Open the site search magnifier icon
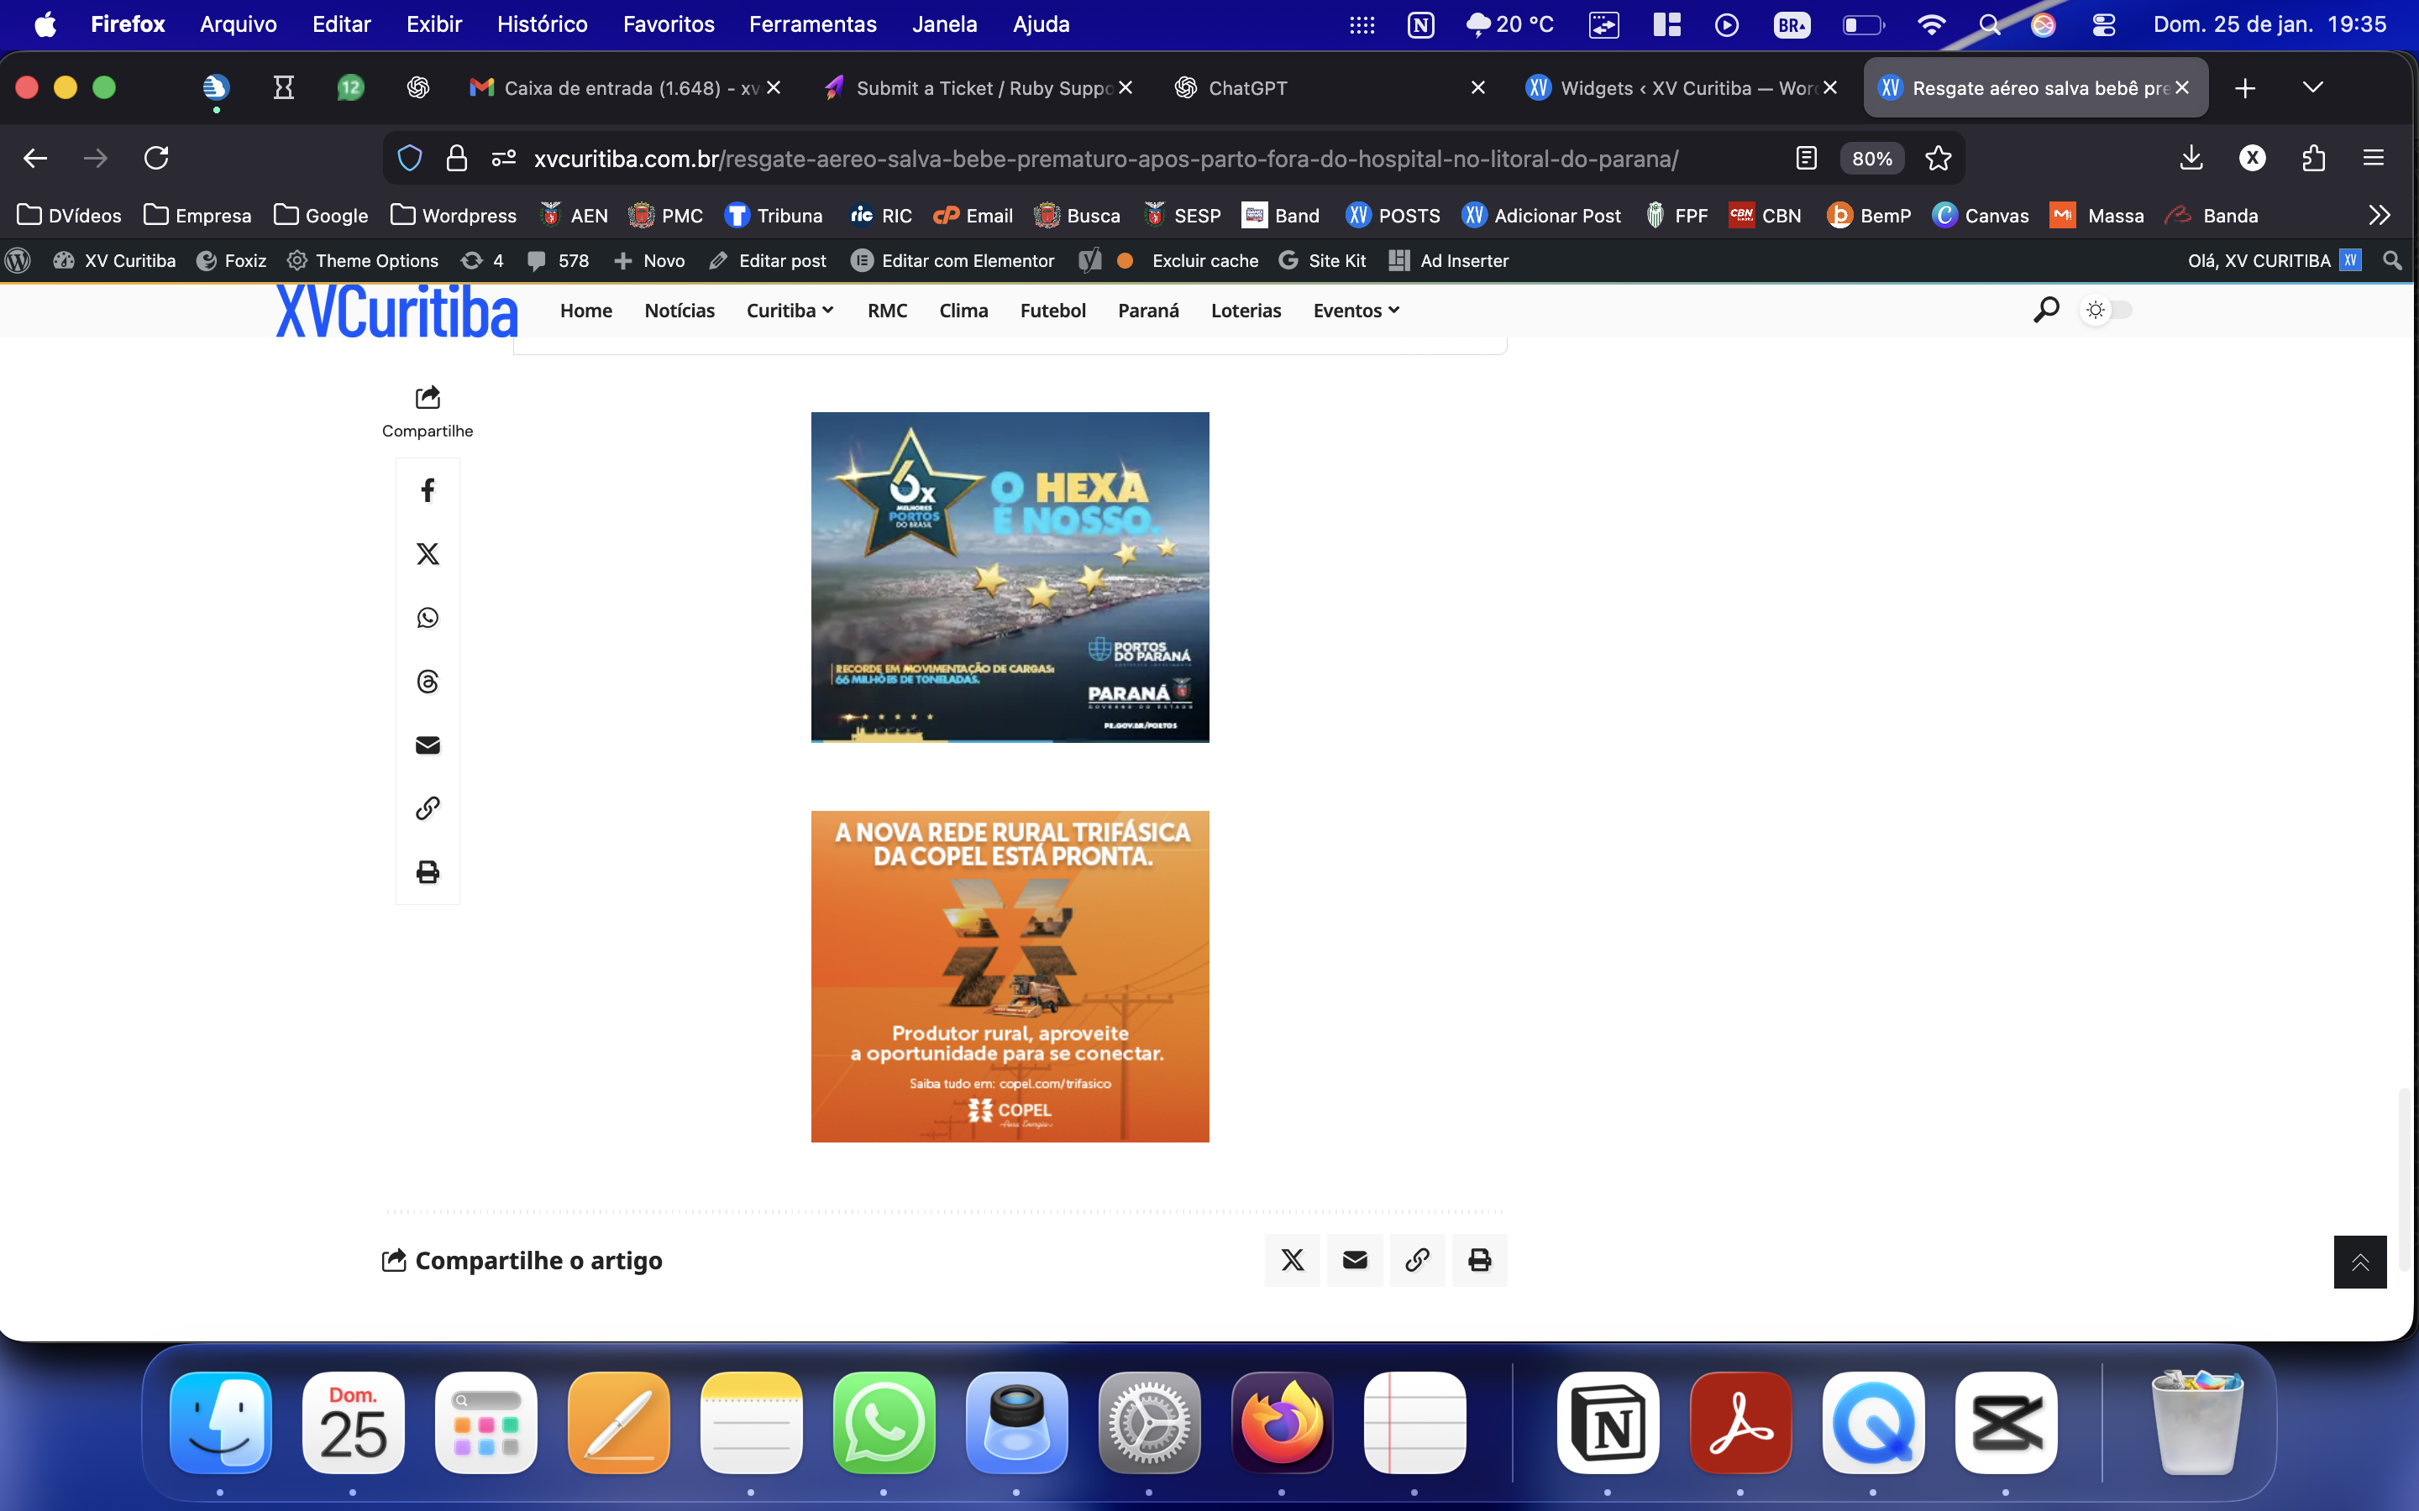2419x1511 pixels. 2045,310
